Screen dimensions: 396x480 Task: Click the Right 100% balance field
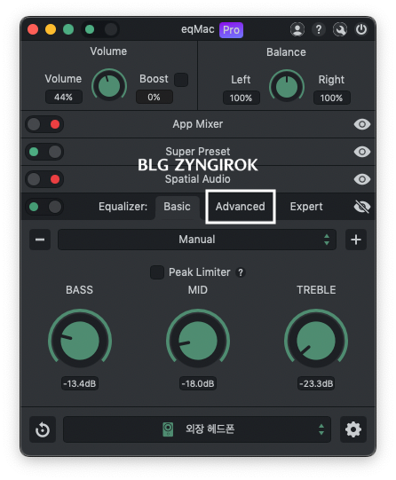(x=332, y=98)
